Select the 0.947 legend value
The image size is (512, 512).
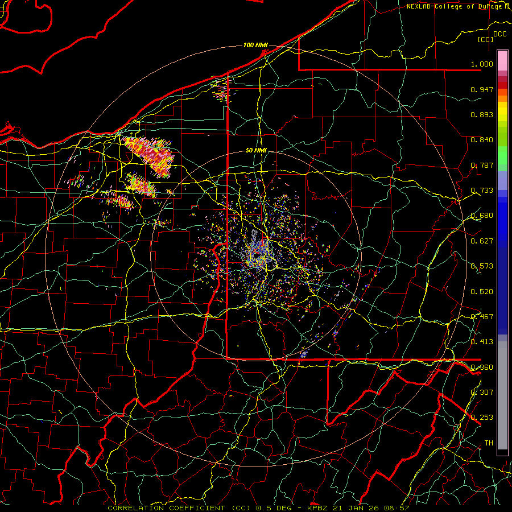pyautogui.click(x=482, y=89)
